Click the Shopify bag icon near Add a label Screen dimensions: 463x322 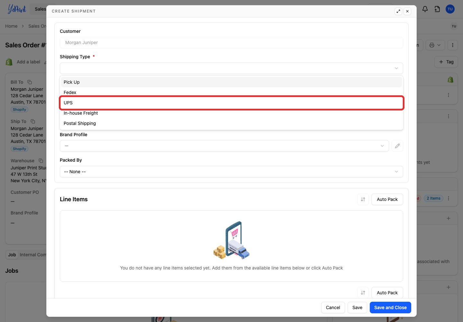9,62
